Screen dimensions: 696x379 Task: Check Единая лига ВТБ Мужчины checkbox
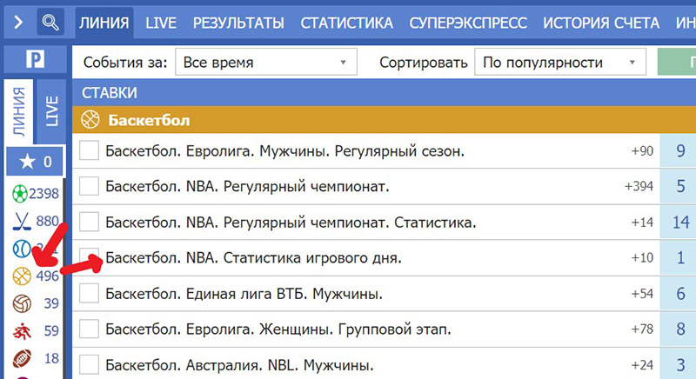tap(89, 293)
